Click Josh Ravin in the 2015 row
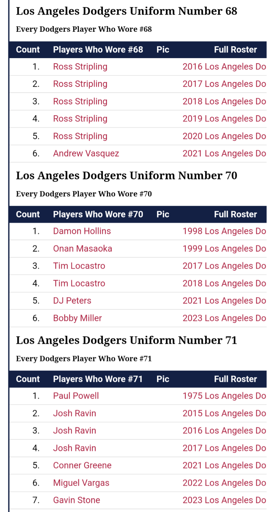 (75, 413)
